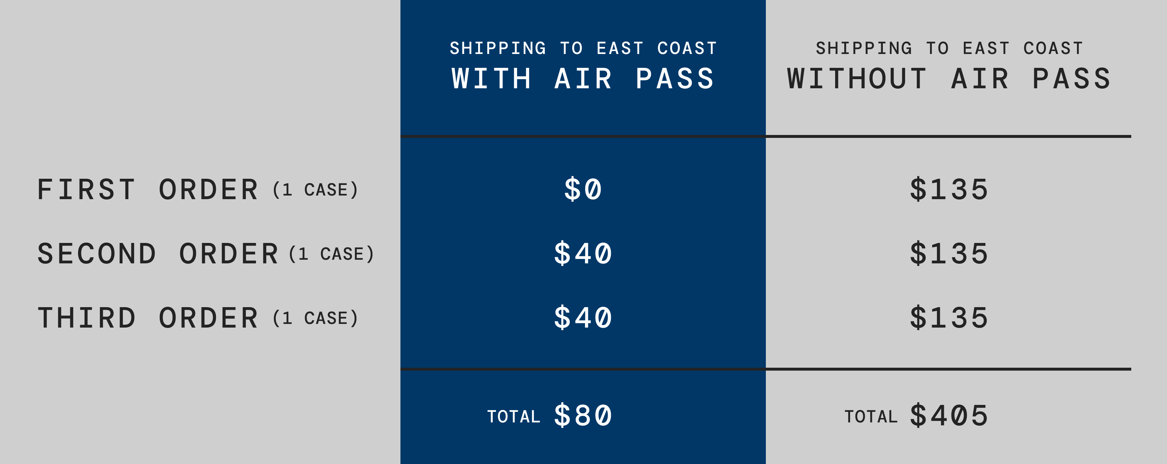
Task: Click the WITH AIR PASS column heading
Action: click(583, 79)
